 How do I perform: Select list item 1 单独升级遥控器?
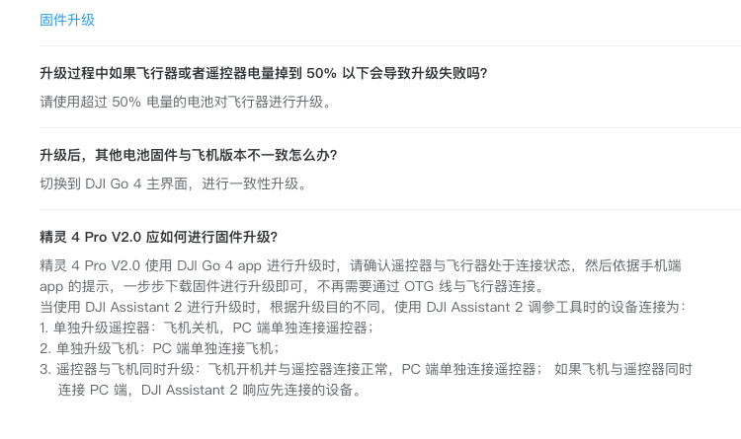(206, 328)
